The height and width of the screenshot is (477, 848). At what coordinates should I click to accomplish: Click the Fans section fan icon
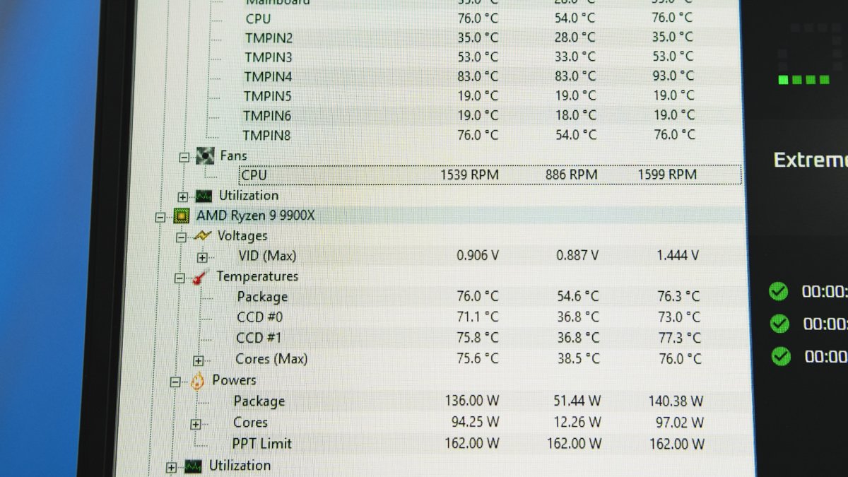(205, 155)
